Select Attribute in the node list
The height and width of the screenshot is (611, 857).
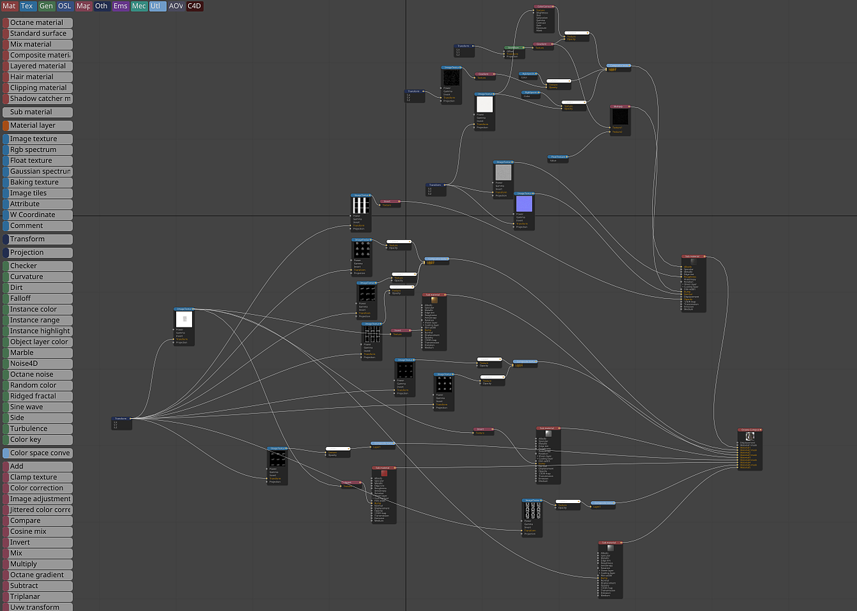[37, 204]
